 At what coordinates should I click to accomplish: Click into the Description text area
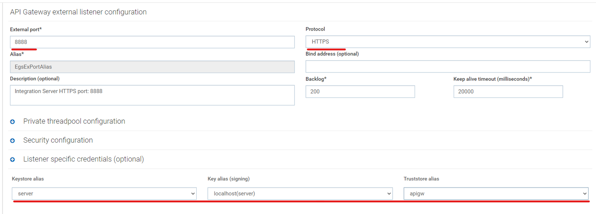pyautogui.click(x=152, y=95)
